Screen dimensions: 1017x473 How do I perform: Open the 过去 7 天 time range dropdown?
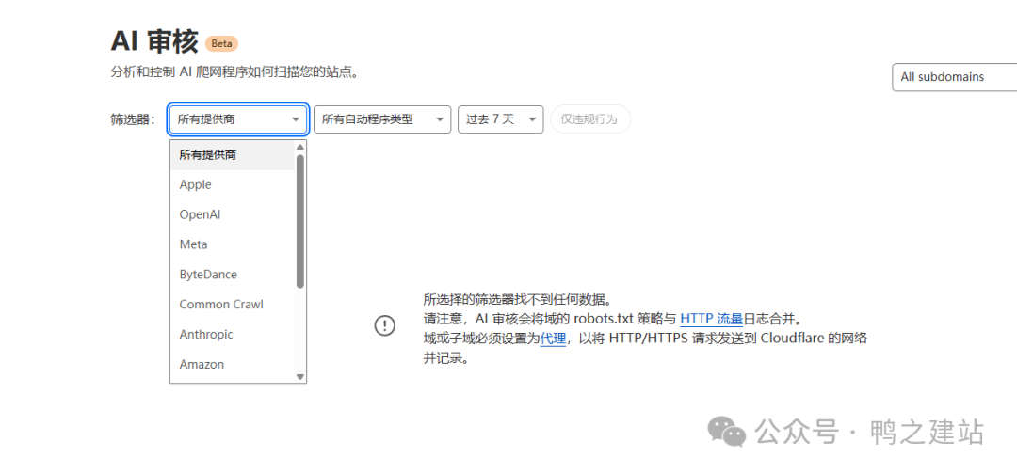point(500,119)
